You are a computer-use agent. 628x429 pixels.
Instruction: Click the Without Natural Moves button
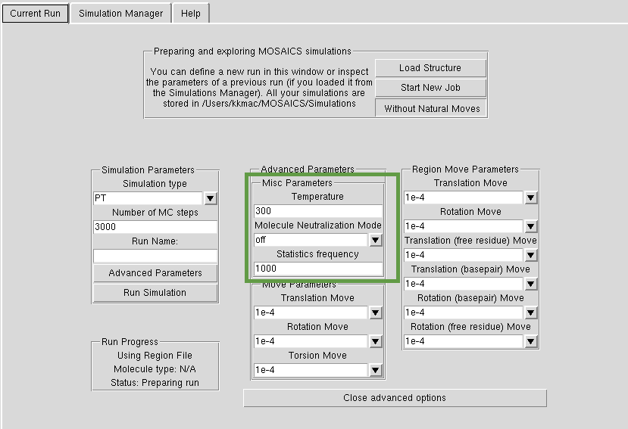click(x=431, y=108)
